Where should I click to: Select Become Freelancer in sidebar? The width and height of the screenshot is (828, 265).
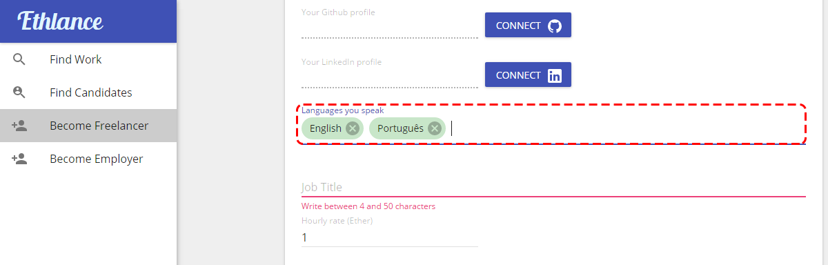click(88, 126)
